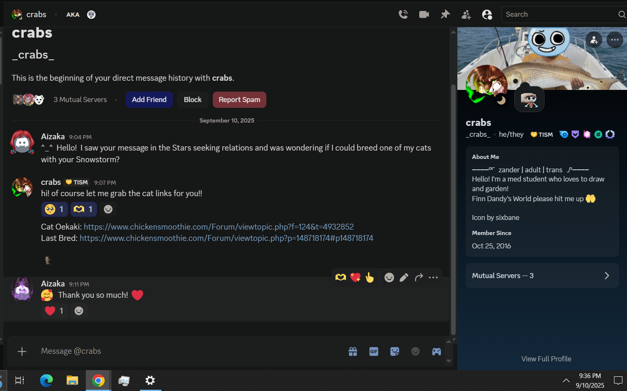
Task: Open More options for the message
Action: (433, 277)
